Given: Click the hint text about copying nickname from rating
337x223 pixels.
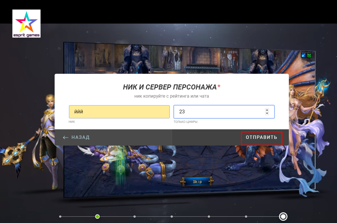Looking at the screenshot, I should pyautogui.click(x=172, y=96).
